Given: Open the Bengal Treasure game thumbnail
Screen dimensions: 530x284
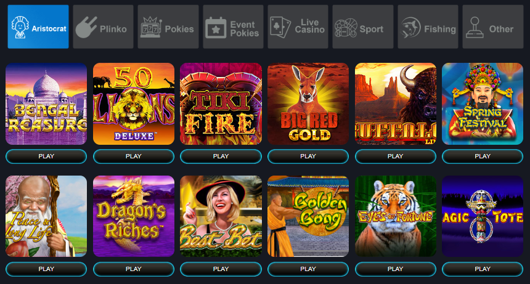Looking at the screenshot, I should 46,103.
